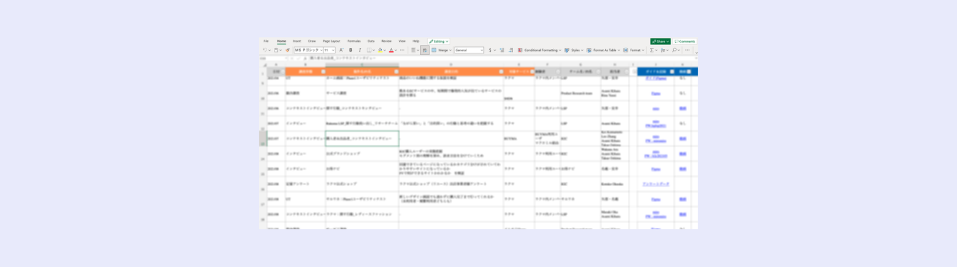Click the Paste clipboard icon
This screenshot has width=957, height=267.
(x=276, y=50)
